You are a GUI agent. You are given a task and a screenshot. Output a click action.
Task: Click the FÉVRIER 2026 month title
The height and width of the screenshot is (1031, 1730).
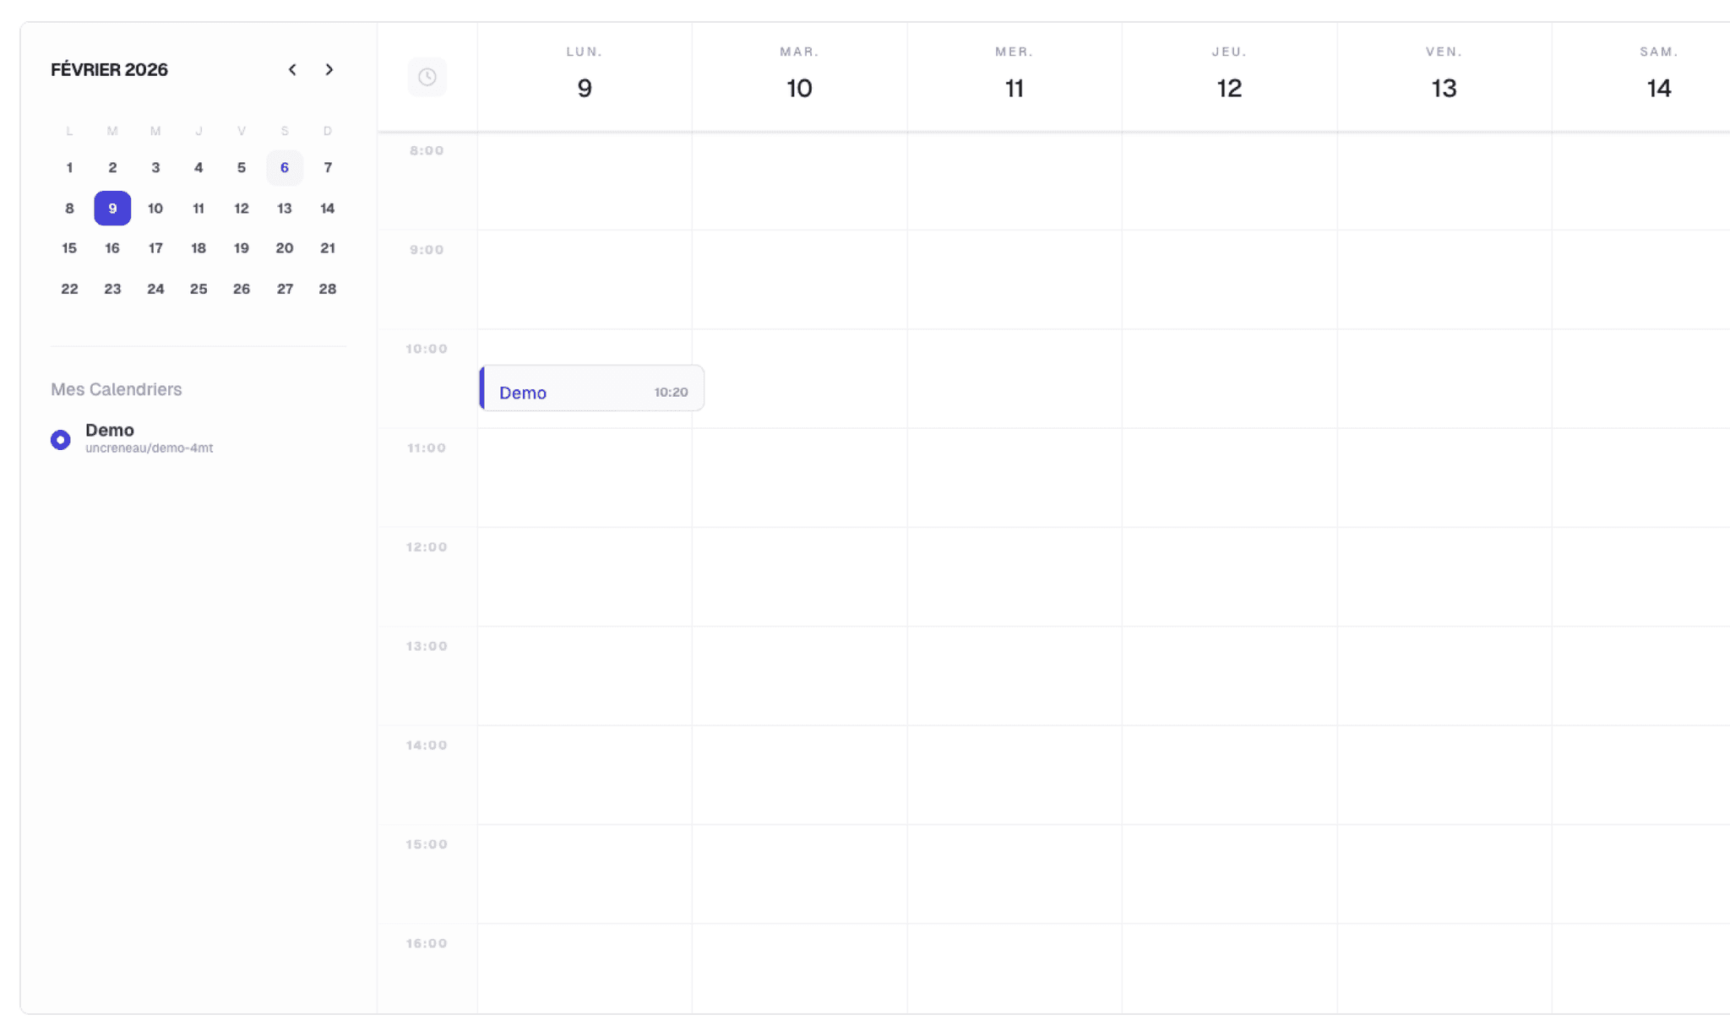coord(109,69)
